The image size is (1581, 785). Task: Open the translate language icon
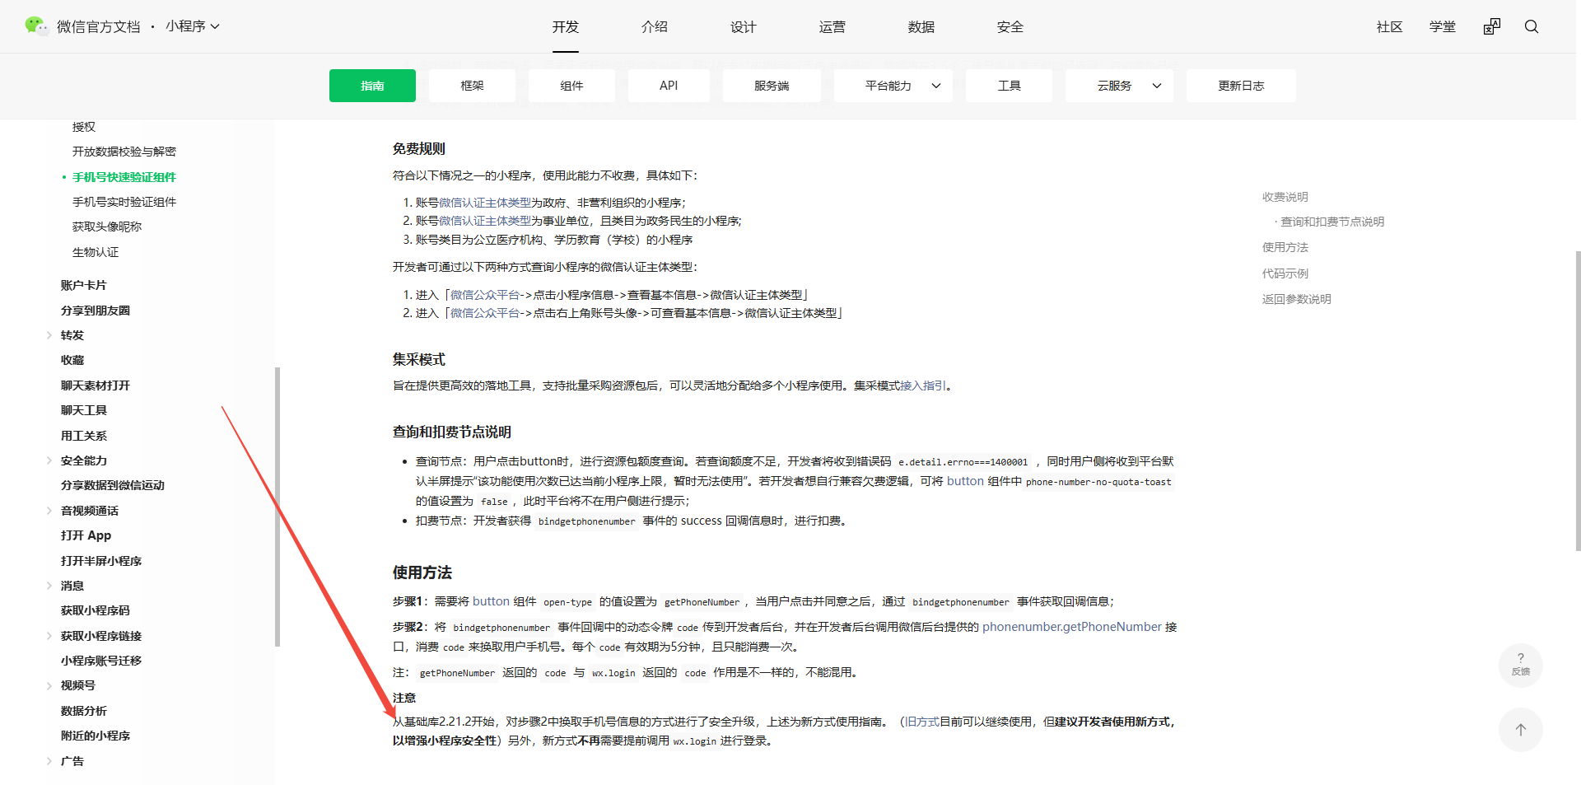[x=1492, y=26]
